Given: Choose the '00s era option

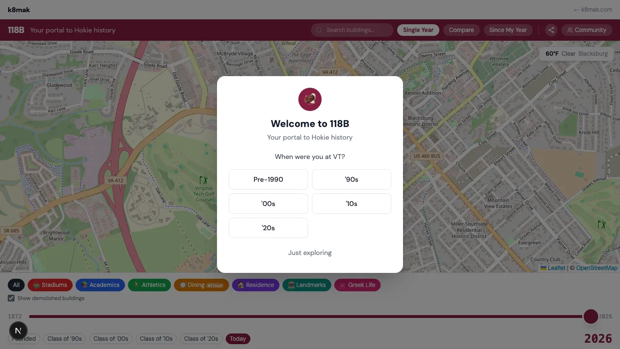Looking at the screenshot, I should pos(268,204).
